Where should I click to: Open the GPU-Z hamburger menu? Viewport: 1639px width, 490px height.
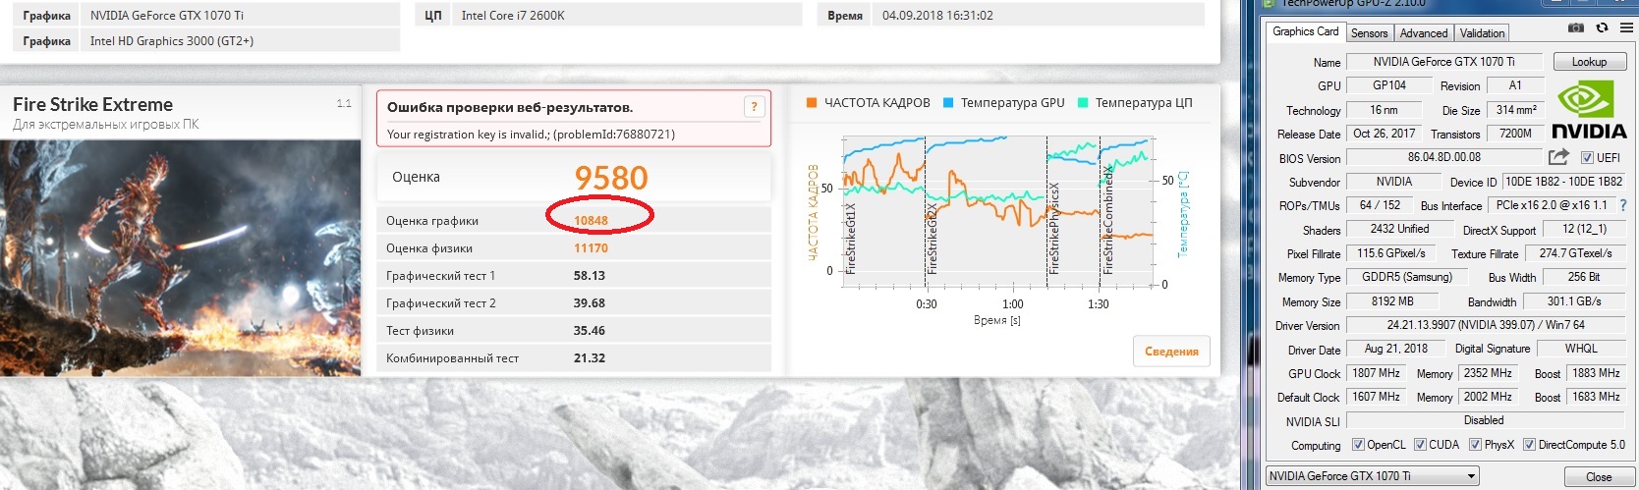click(x=1625, y=28)
